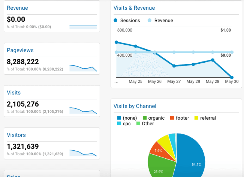Expand the Sales widget at bottom left
The image size is (244, 177).
click(x=14, y=175)
